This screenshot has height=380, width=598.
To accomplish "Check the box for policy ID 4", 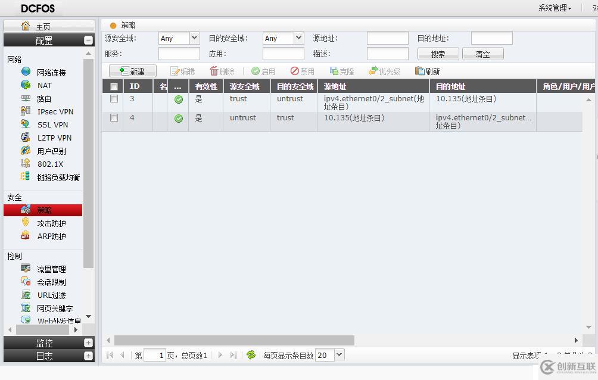I will [114, 118].
